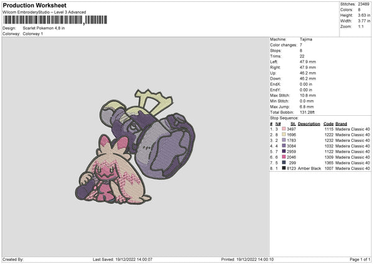
Task: Select the 'St.' column header
Action: [293, 124]
